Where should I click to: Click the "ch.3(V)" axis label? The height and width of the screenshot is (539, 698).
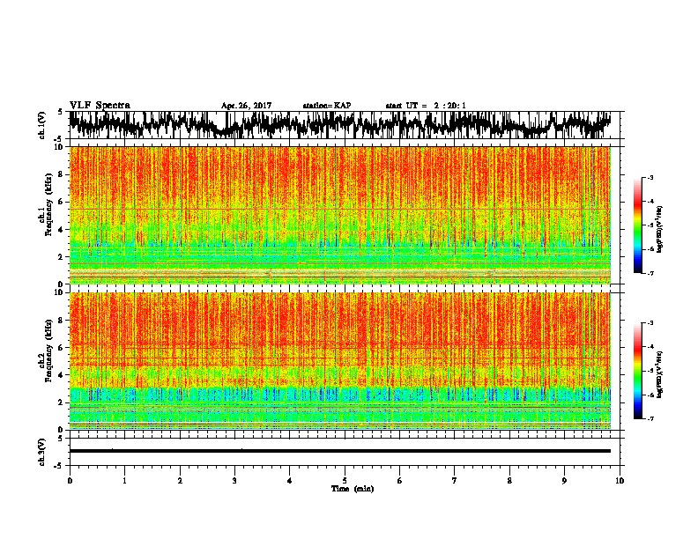coord(42,452)
